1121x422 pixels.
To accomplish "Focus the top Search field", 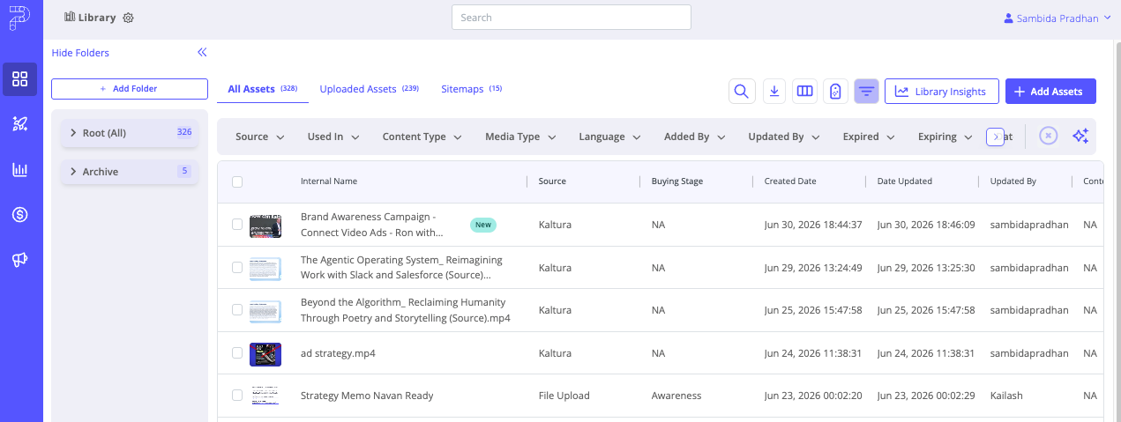I will coord(571,18).
